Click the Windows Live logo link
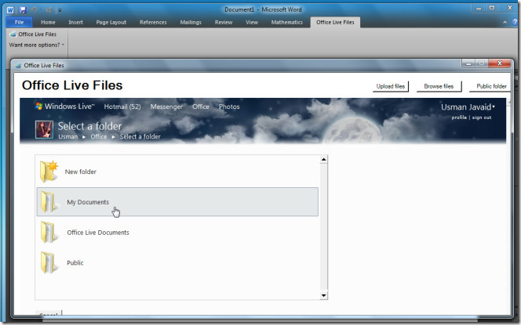521x325 pixels. point(65,107)
